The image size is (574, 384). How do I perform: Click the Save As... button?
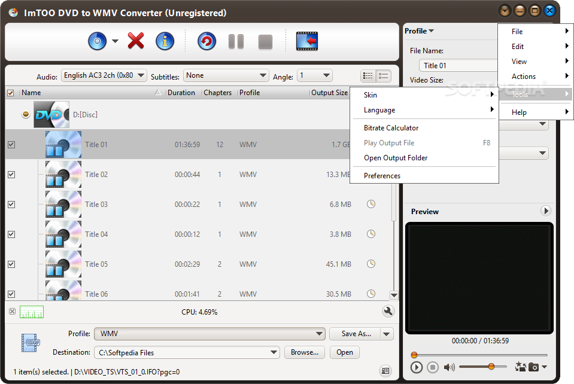tap(356, 334)
